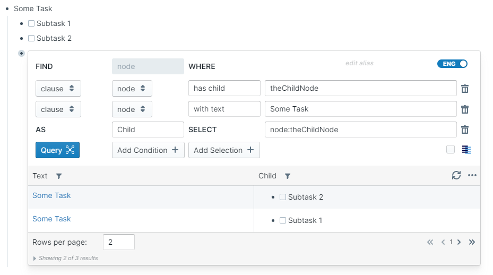
Task: Filter the Child column
Action: pos(288,176)
